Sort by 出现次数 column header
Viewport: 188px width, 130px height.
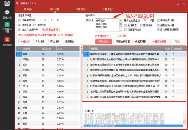click(49, 49)
